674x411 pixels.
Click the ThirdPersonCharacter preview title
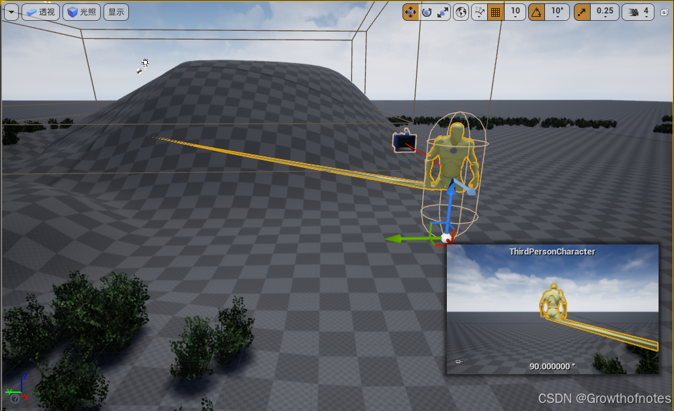(x=552, y=252)
